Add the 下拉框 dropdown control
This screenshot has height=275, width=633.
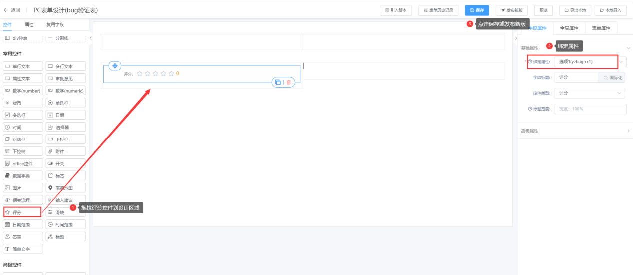coord(66,139)
